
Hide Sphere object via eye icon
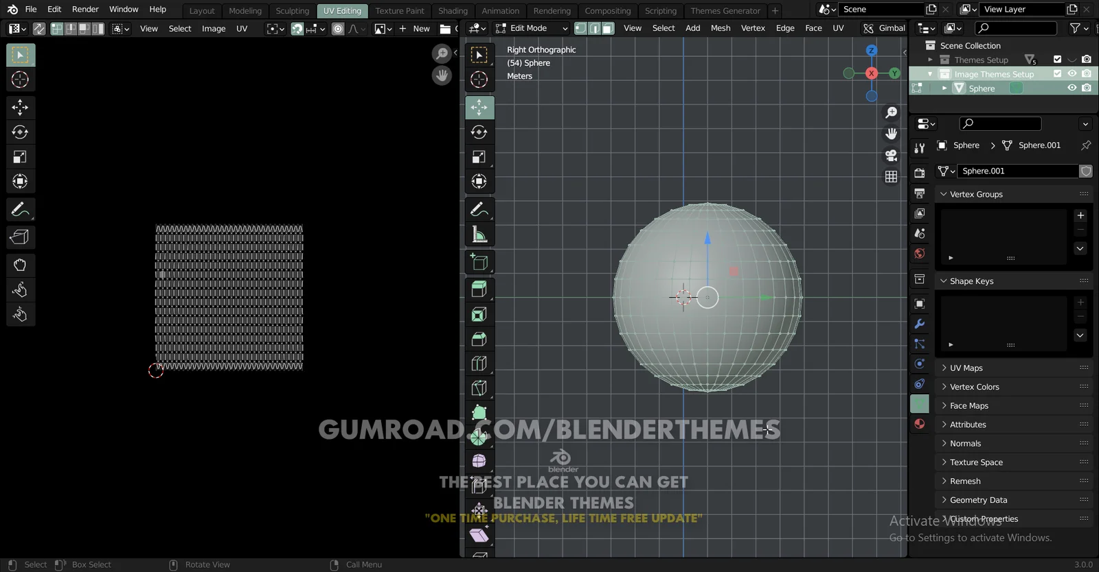pos(1072,88)
